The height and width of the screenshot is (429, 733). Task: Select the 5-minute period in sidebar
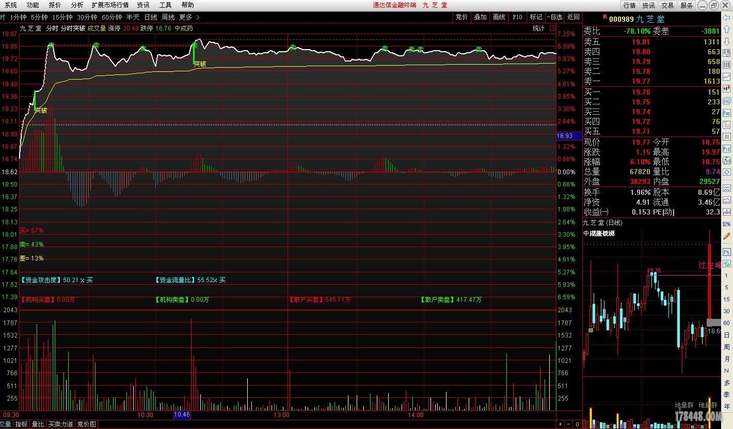[x=727, y=287]
